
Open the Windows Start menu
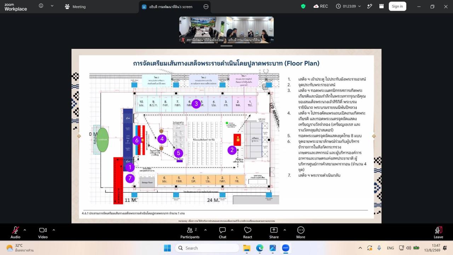[167, 248]
